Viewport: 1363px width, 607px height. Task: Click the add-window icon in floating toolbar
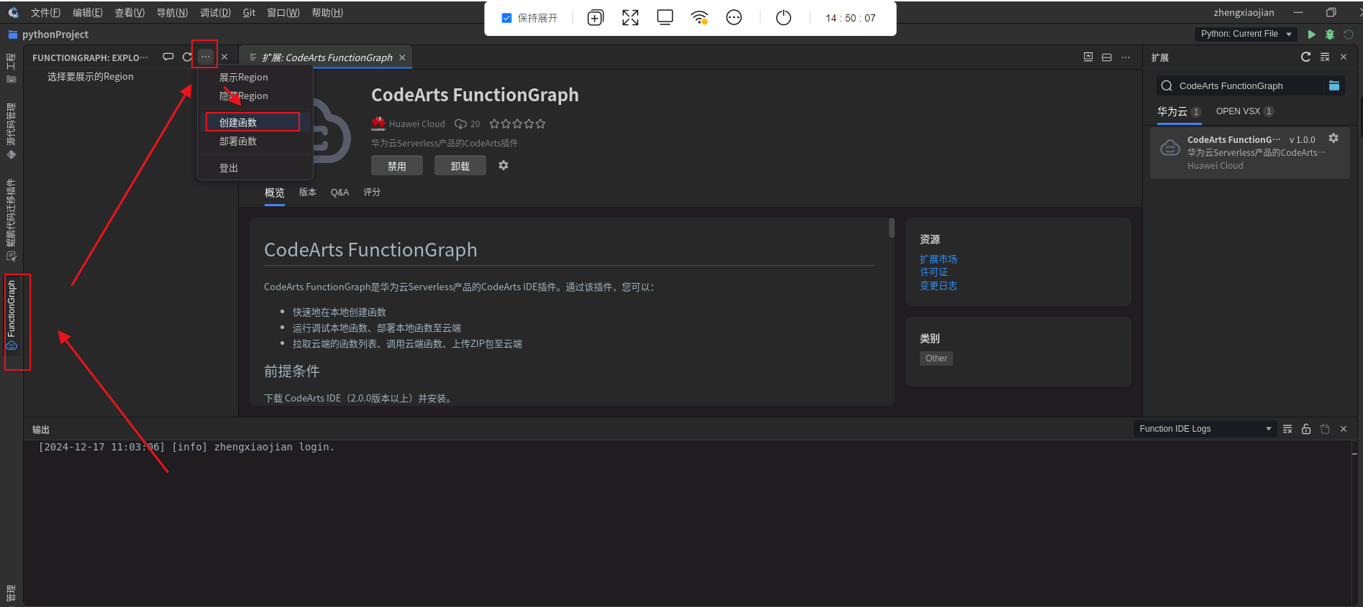click(596, 18)
